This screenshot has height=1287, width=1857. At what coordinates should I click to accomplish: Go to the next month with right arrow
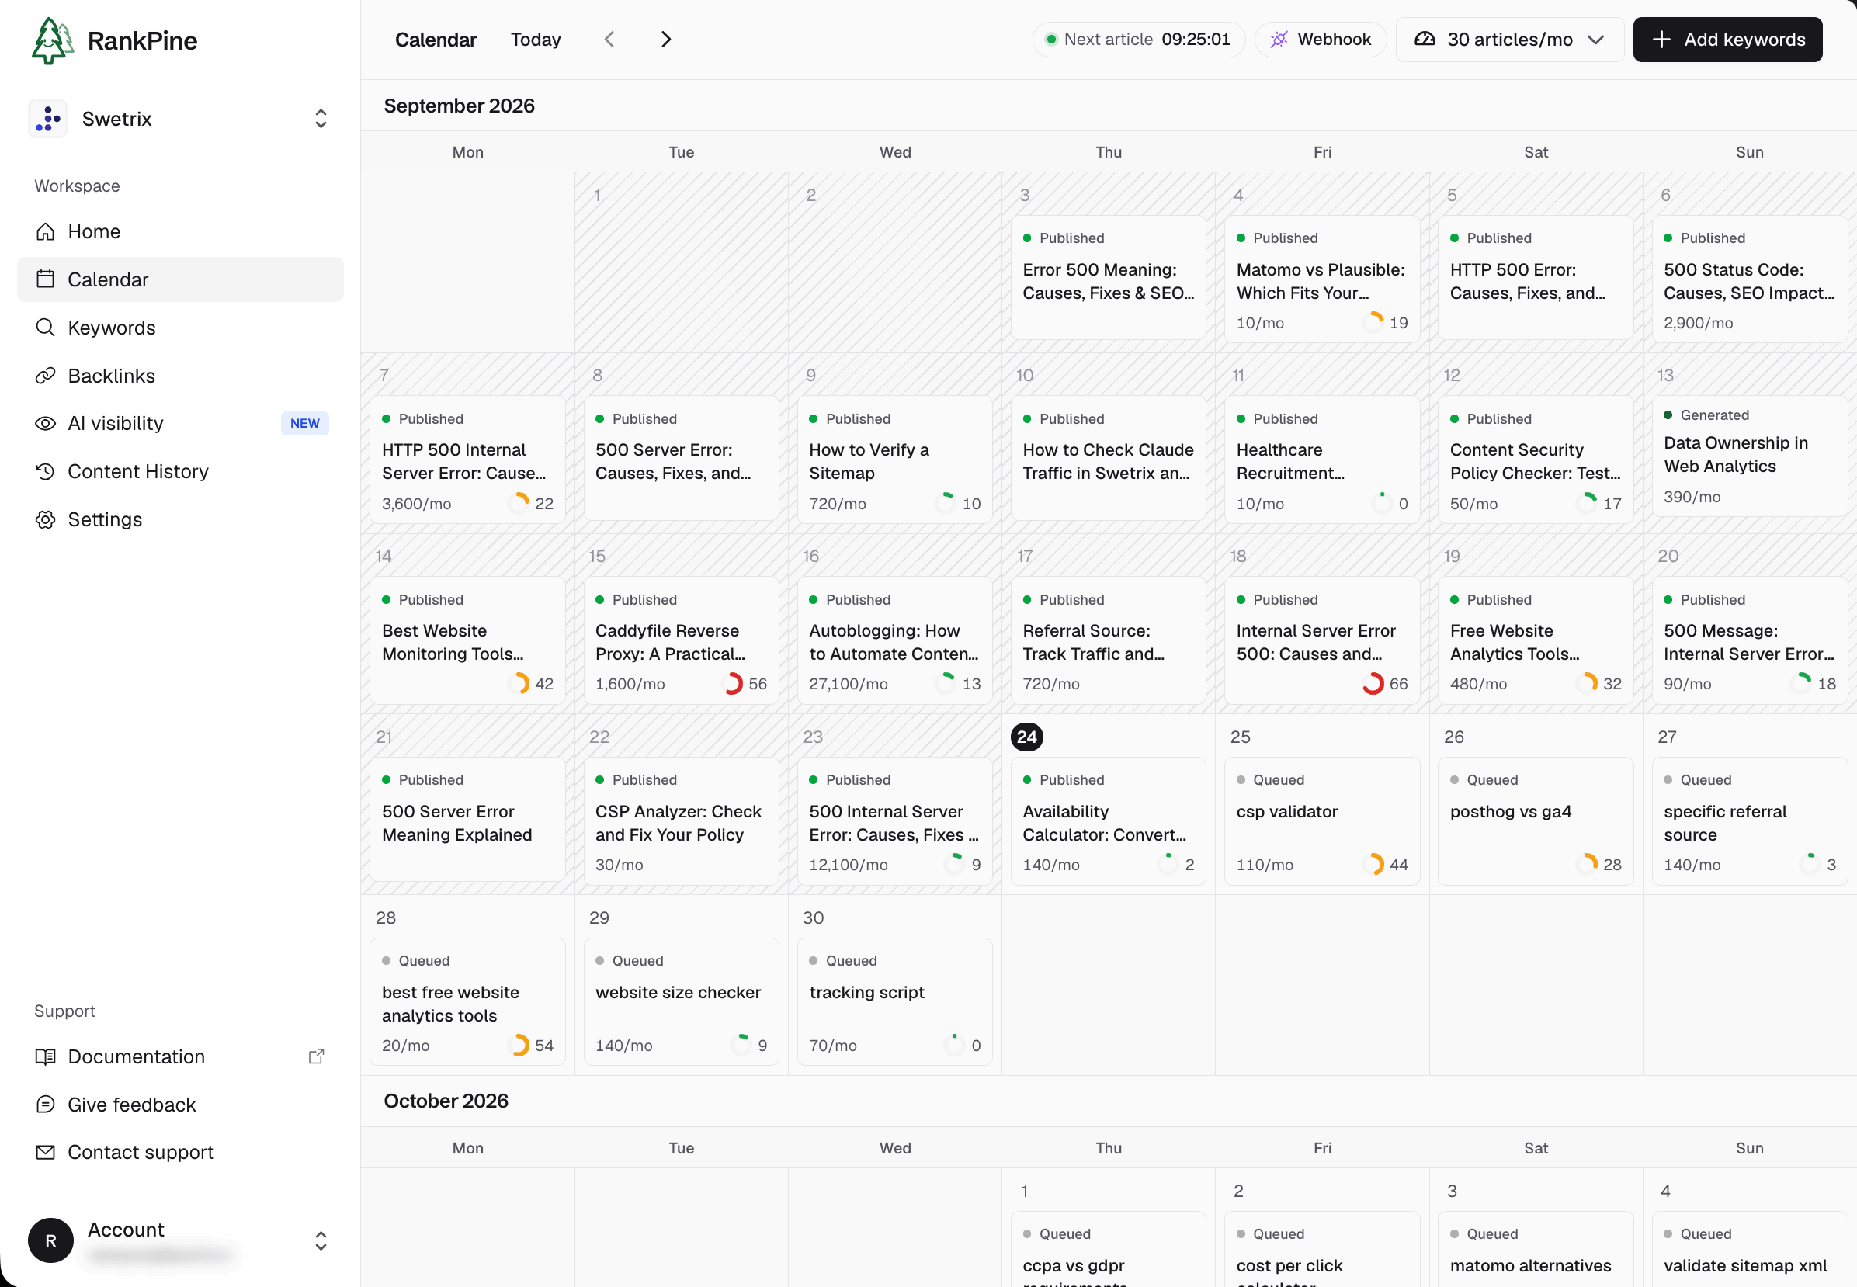pos(666,40)
